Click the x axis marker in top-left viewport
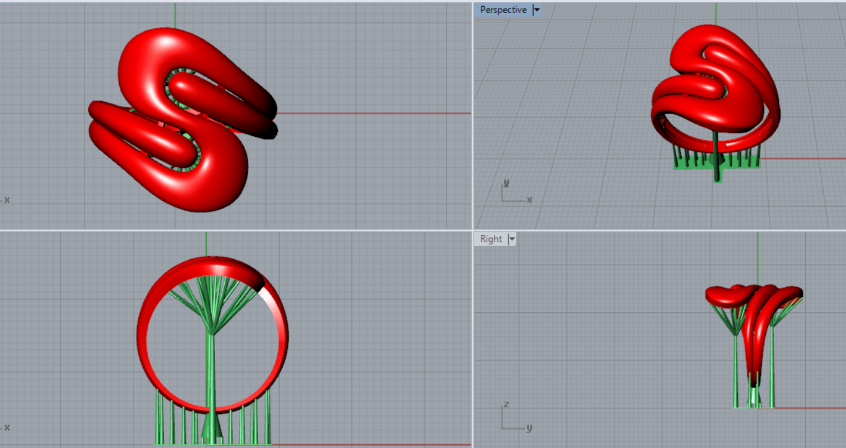The height and width of the screenshot is (448, 846). click(7, 200)
